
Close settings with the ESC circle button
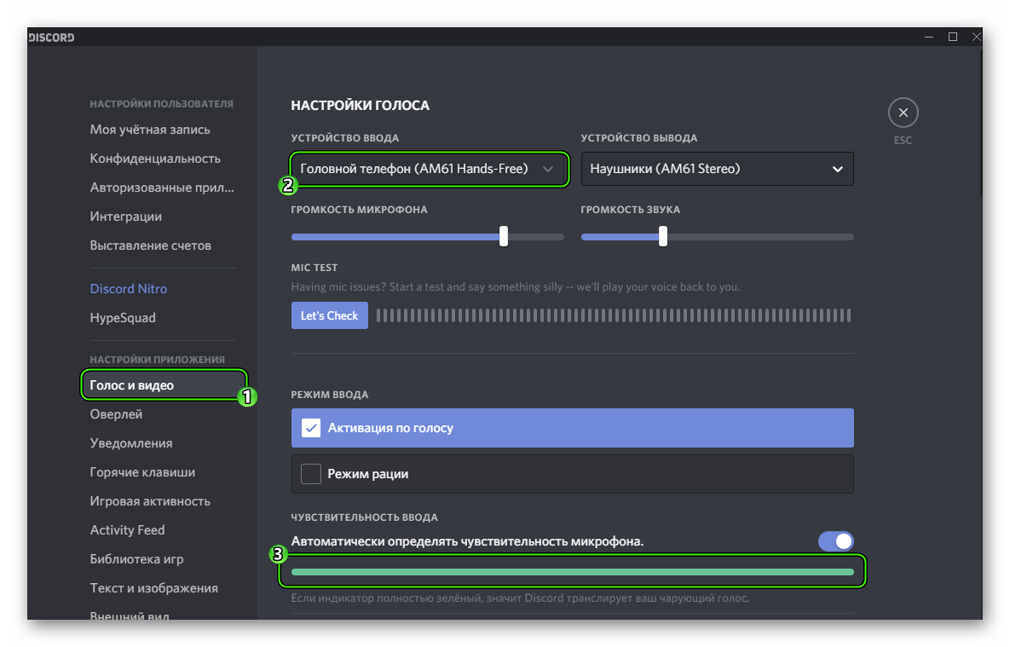point(903,113)
